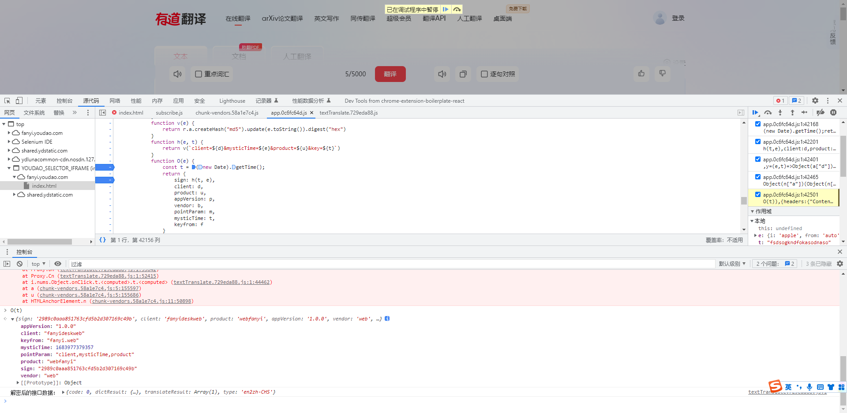The height and width of the screenshot is (413, 847).
Task: Open DevTools customize three-dot menu
Action: click(x=828, y=100)
